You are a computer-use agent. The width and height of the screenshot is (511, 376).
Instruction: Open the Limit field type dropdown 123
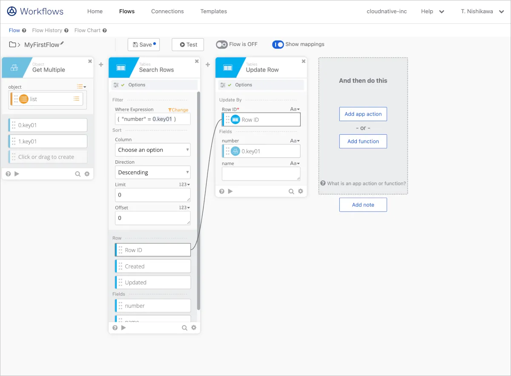pos(184,185)
